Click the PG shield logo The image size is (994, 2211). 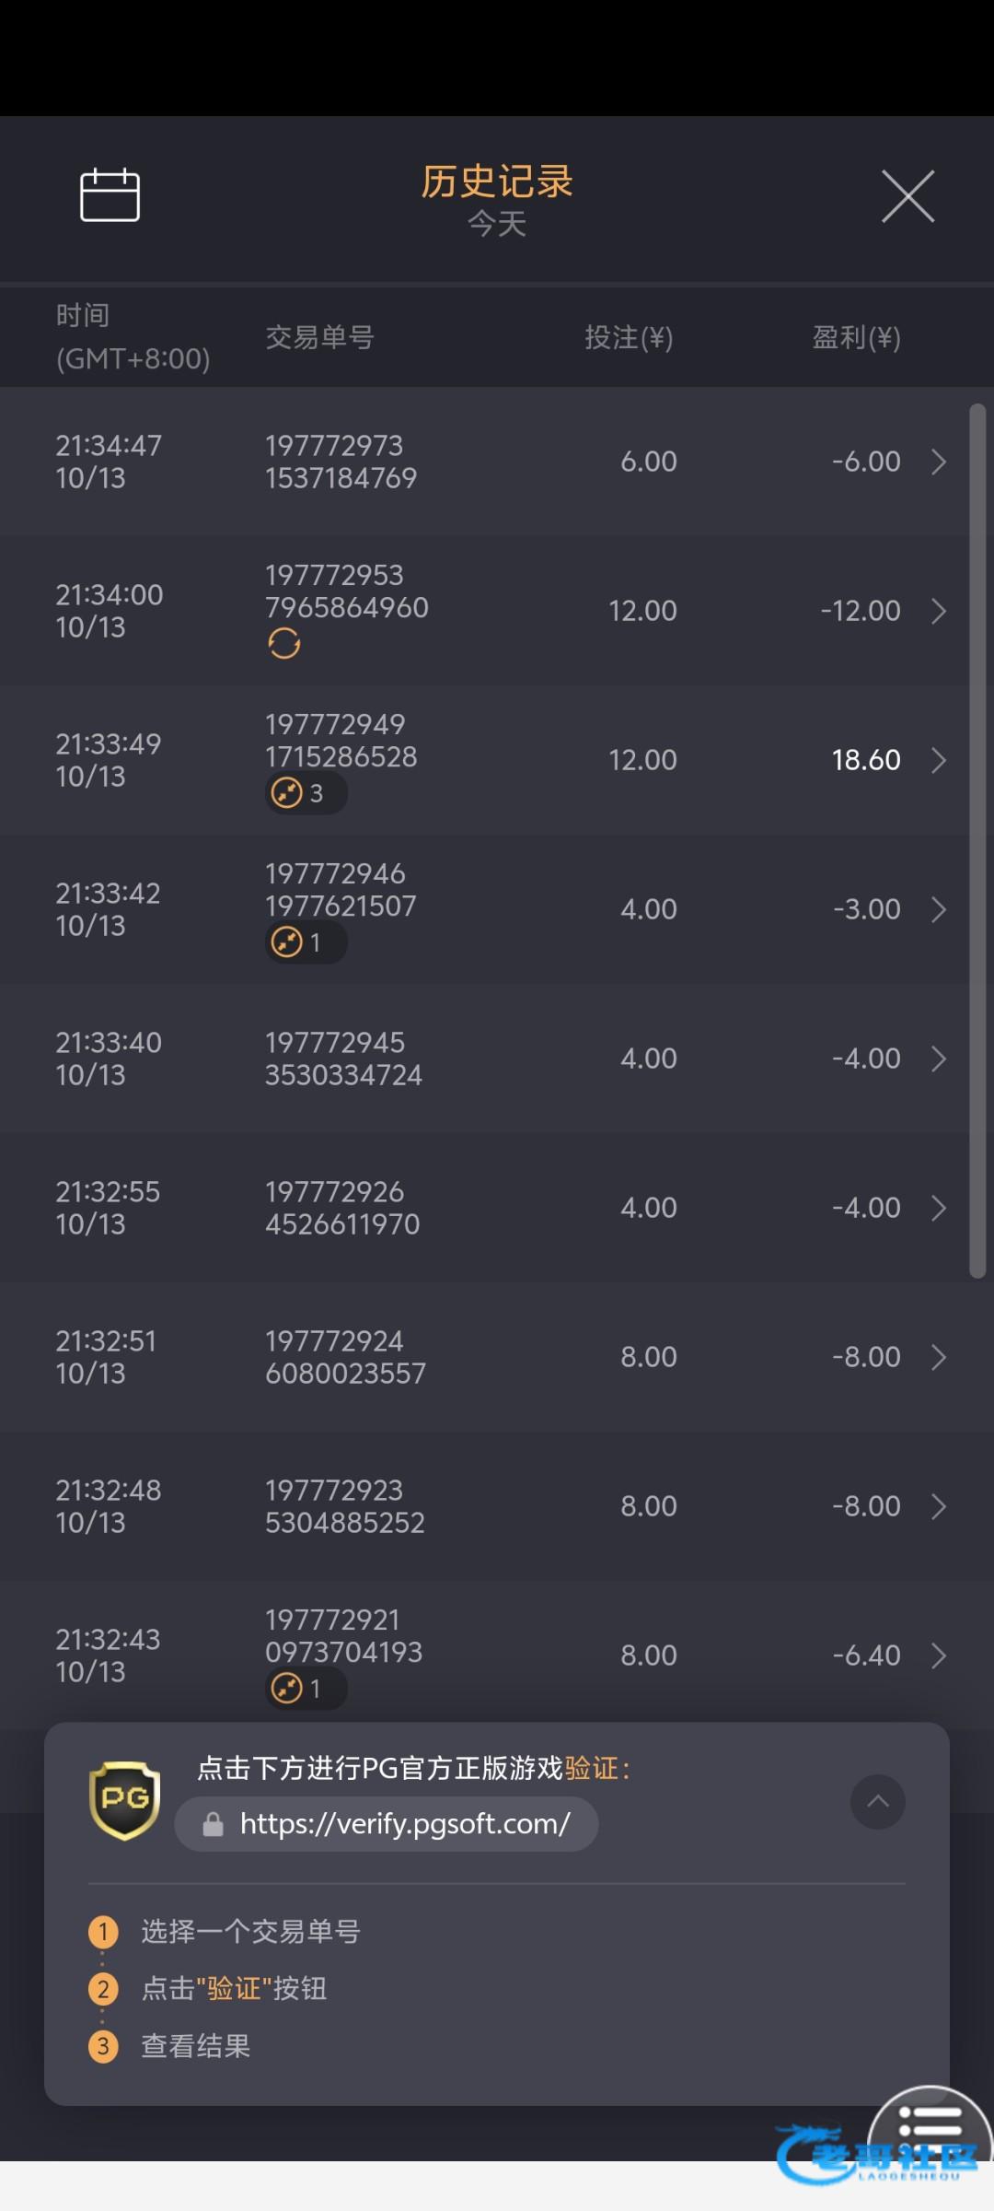124,1800
